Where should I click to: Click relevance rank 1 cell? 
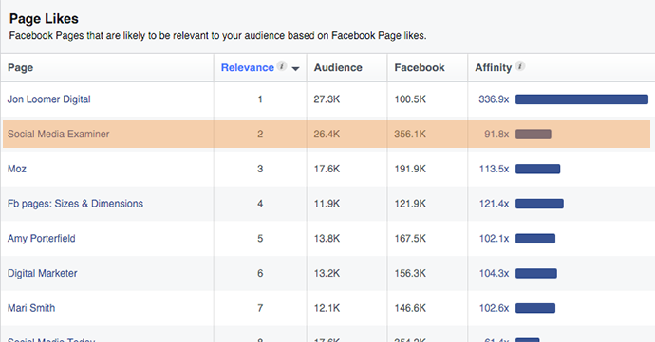pyautogui.click(x=260, y=99)
